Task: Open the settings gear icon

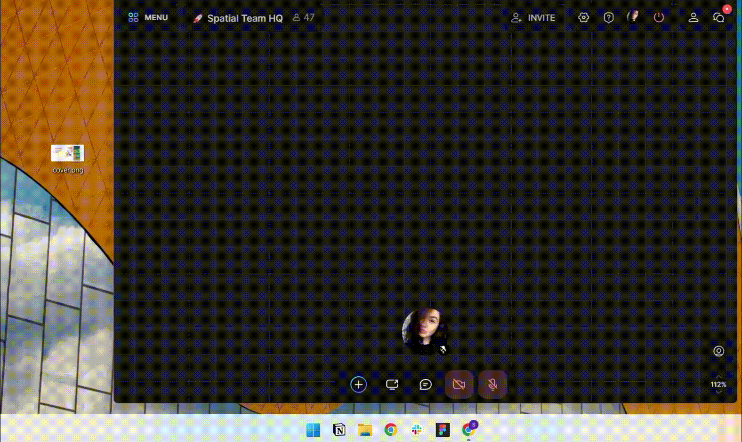Action: pyautogui.click(x=584, y=18)
